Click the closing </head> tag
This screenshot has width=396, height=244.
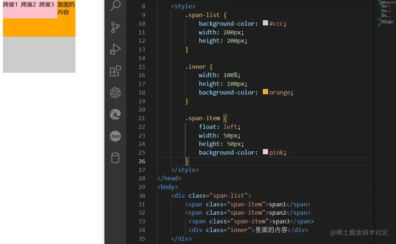point(169,178)
